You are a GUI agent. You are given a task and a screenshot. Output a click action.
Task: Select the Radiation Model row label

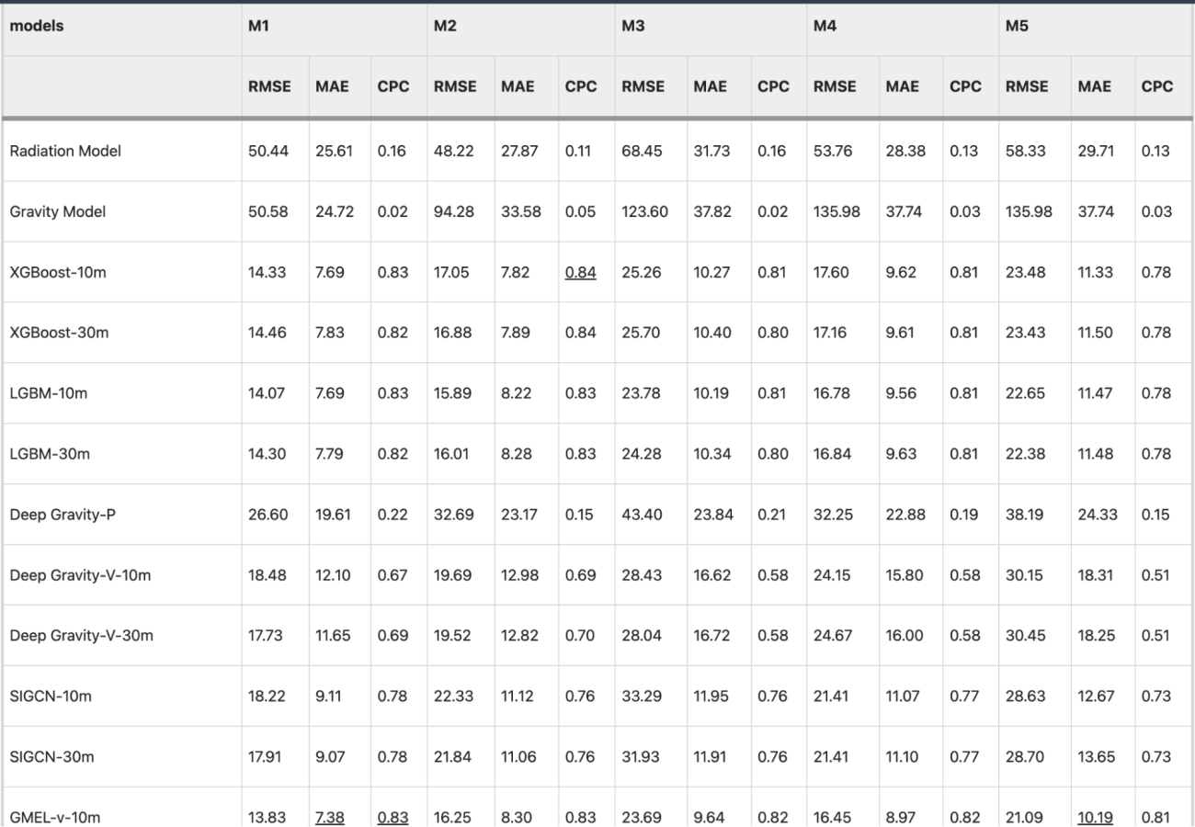[x=66, y=152]
